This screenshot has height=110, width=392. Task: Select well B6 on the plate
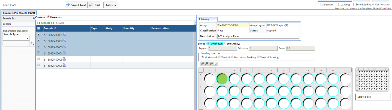[x=271, y=91]
